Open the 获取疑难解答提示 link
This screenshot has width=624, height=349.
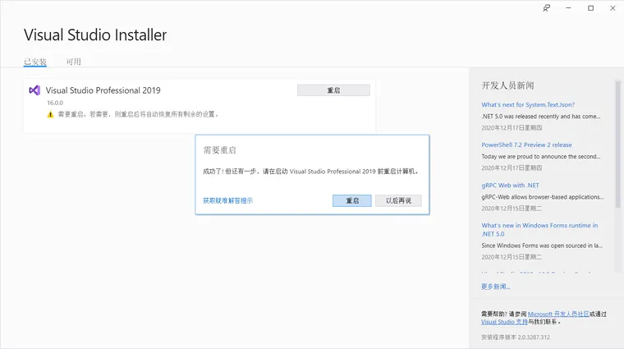(x=227, y=200)
